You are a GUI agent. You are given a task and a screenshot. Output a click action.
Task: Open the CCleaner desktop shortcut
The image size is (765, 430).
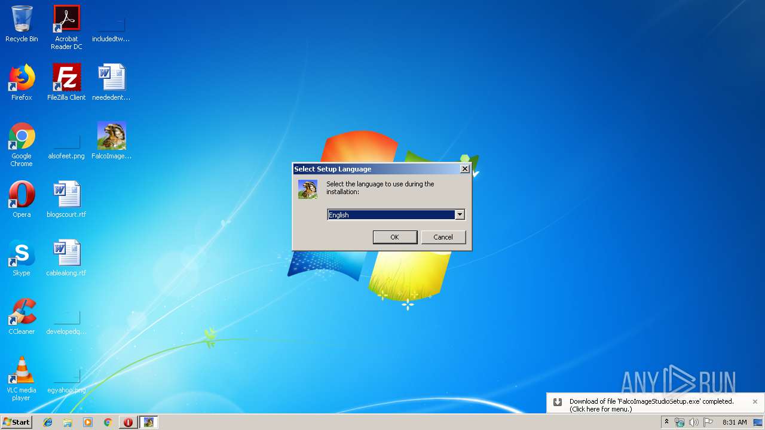pyautogui.click(x=22, y=317)
